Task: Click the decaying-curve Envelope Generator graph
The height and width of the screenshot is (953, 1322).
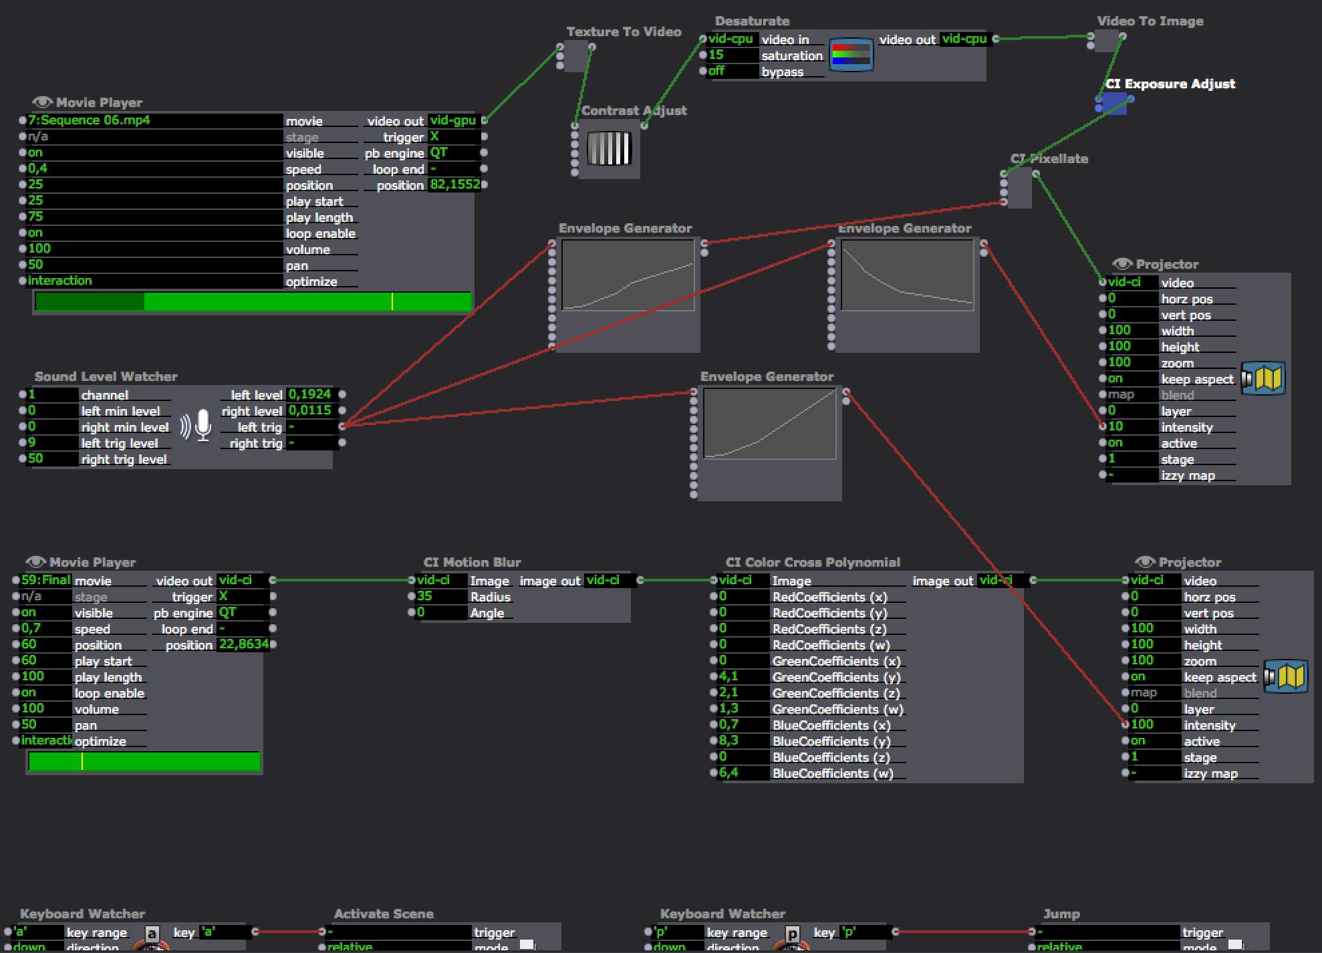Action: (x=907, y=275)
